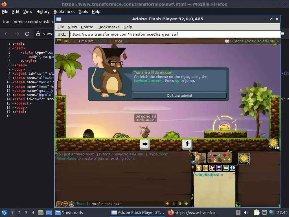Viewport: 289px width, 217px height.
Task: Select the red angry burst emote
Action: click(x=229, y=155)
